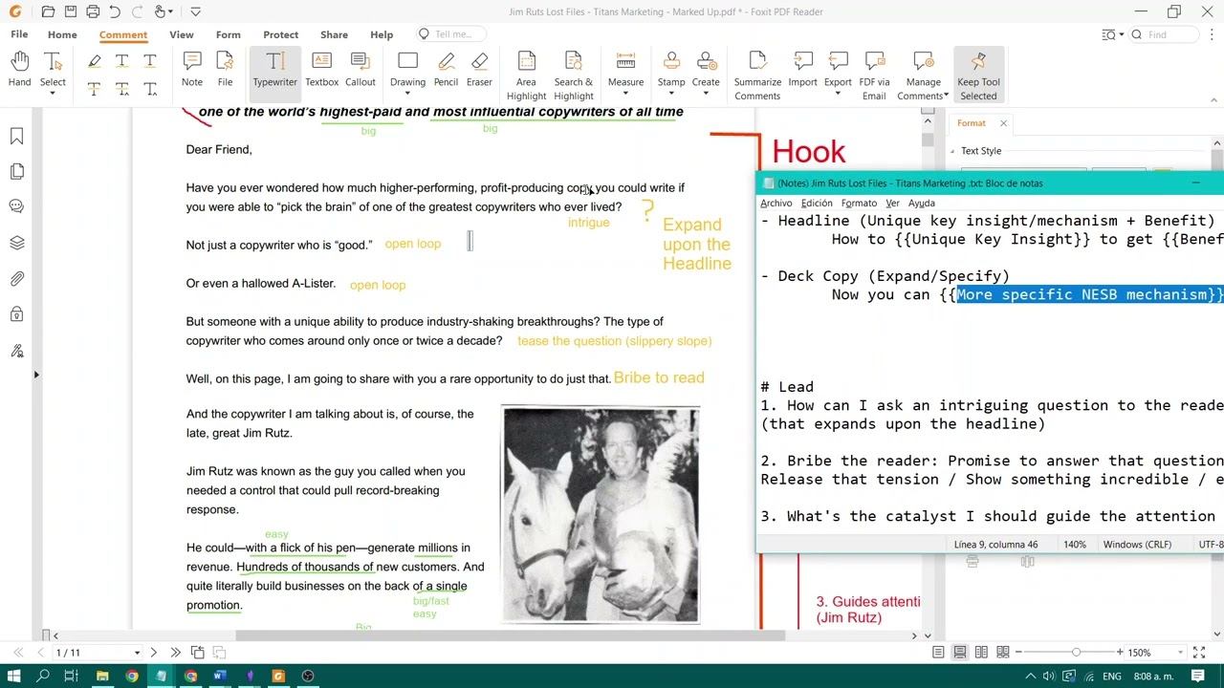This screenshot has height=688, width=1224.
Task: Activate the Eraser tool
Action: (479, 70)
